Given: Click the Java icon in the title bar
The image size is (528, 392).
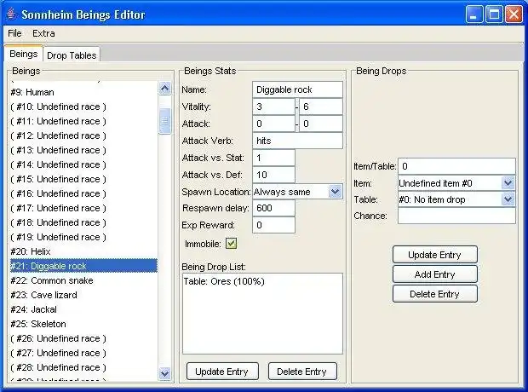Looking at the screenshot, I should (x=11, y=14).
